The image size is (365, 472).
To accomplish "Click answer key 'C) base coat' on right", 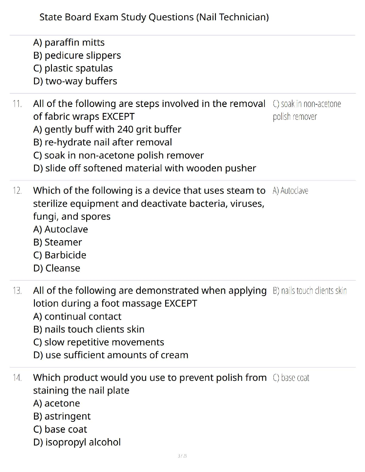I will click(x=291, y=378).
